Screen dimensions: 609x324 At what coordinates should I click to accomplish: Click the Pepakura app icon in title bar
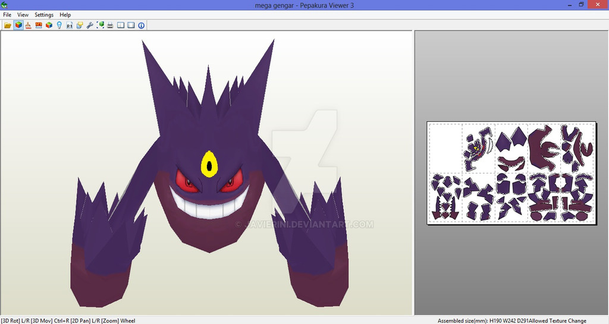pyautogui.click(x=4, y=5)
